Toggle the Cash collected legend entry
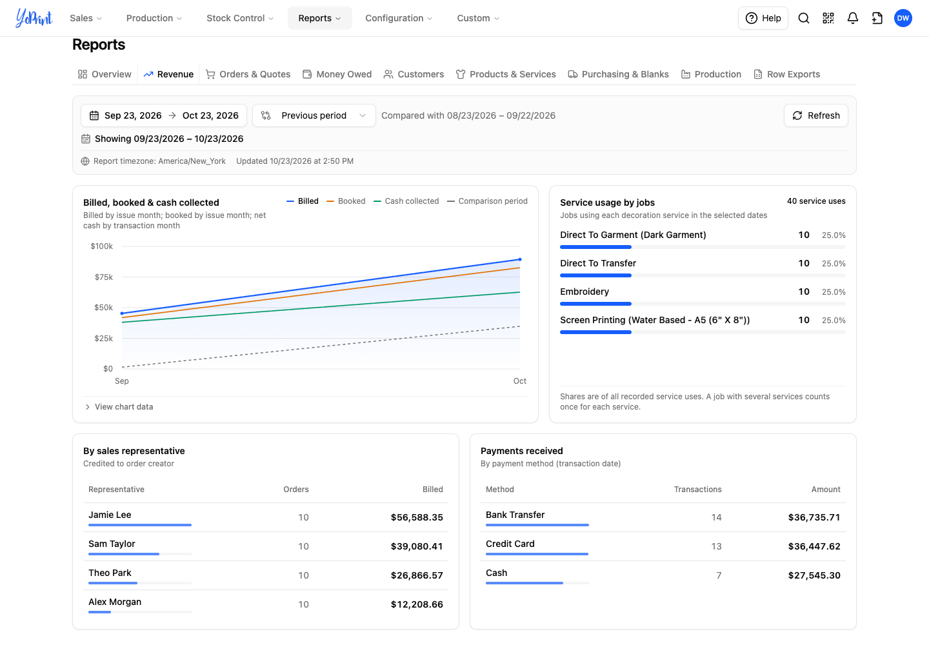 coord(406,201)
